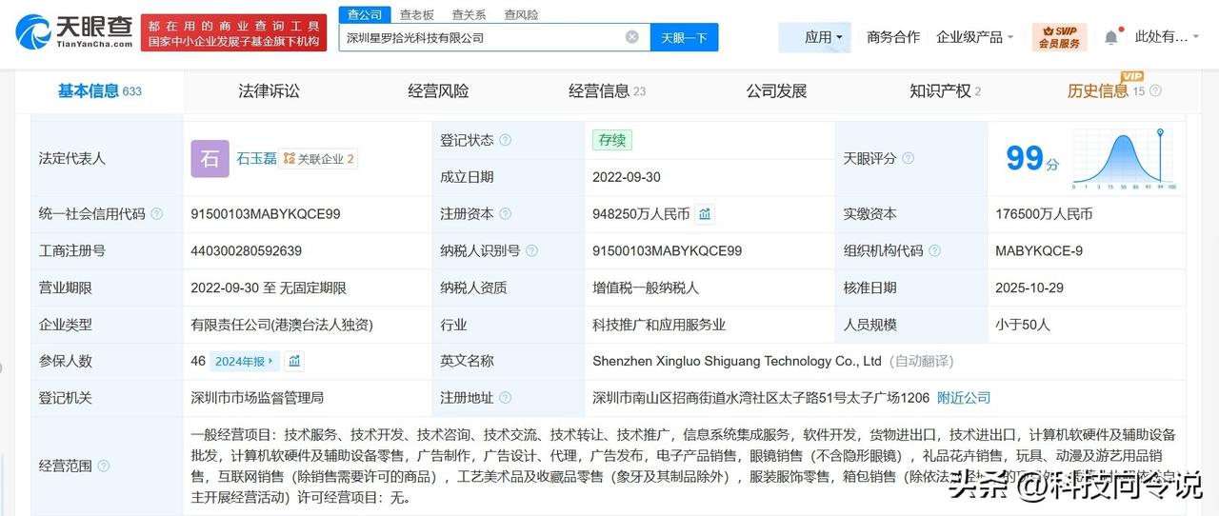The width and height of the screenshot is (1219, 516).
Task: Click help icon next to 注册资本
Action: coord(505,214)
